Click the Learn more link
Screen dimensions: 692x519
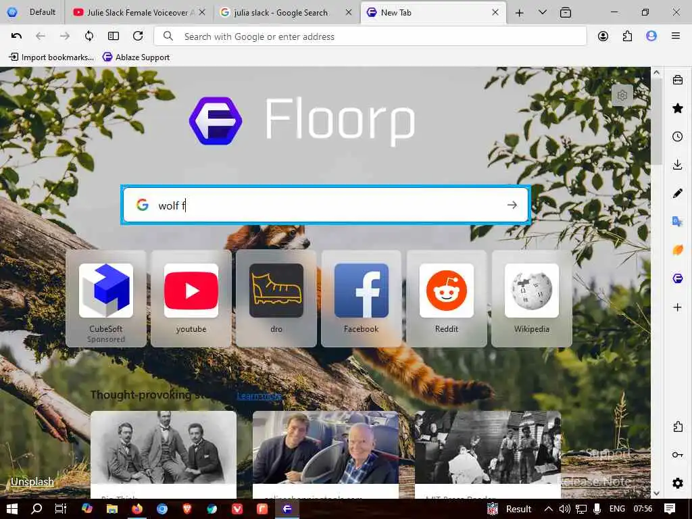point(259,395)
